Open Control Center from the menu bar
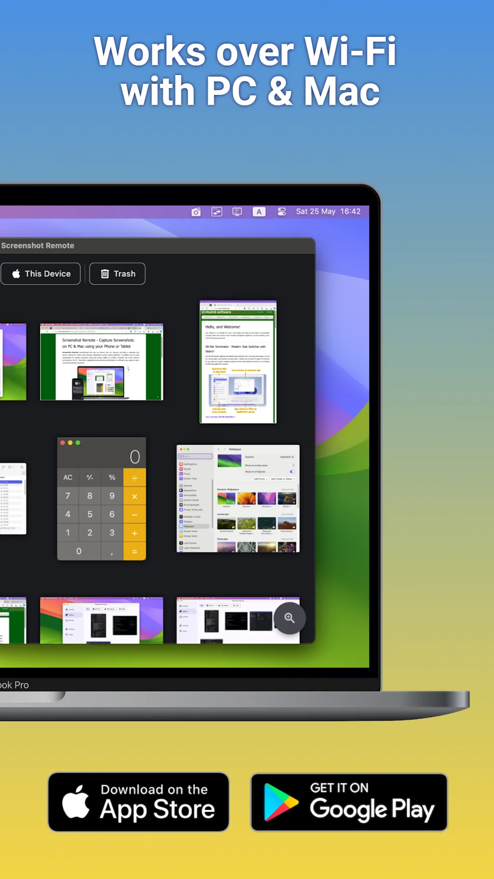This screenshot has width=494, height=879. coord(282,212)
